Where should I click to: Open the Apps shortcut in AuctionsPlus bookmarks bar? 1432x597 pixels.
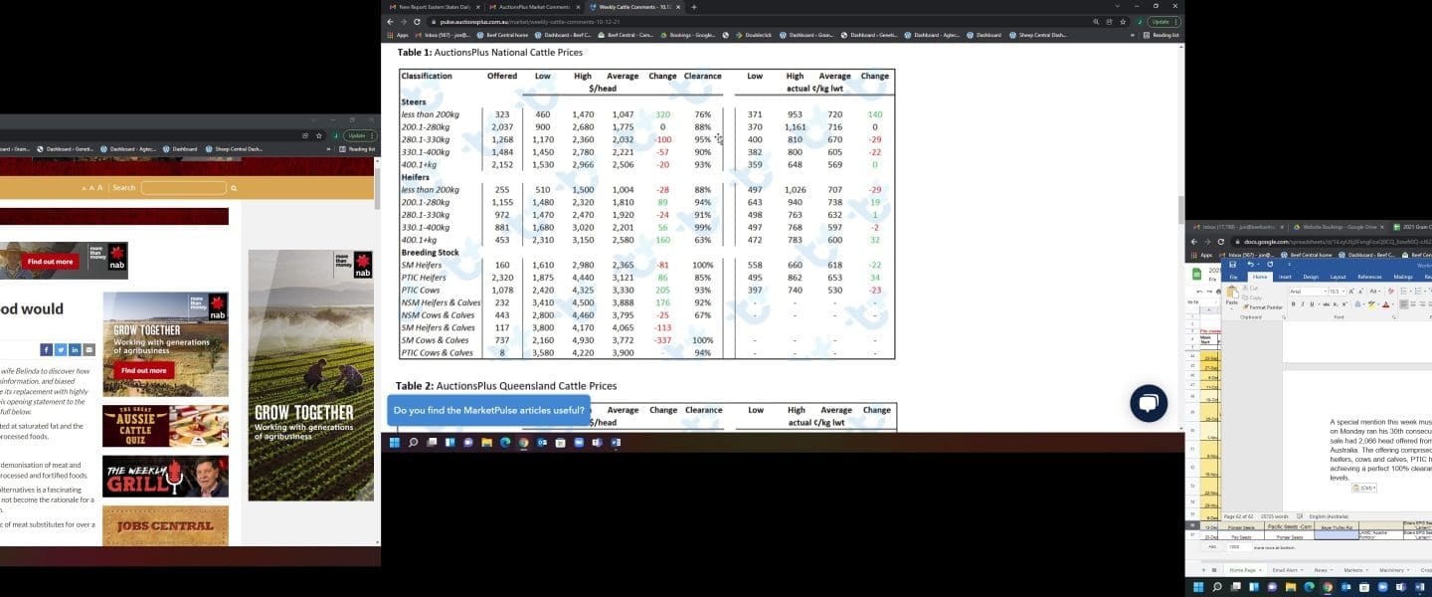pyautogui.click(x=397, y=35)
